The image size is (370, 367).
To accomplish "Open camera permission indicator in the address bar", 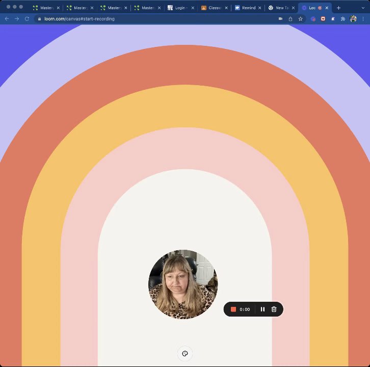I will [x=281, y=19].
